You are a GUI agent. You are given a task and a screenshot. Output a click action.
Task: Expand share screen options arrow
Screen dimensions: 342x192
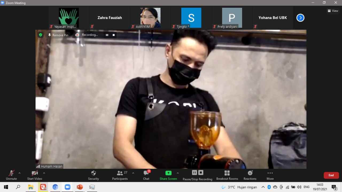(x=178, y=173)
